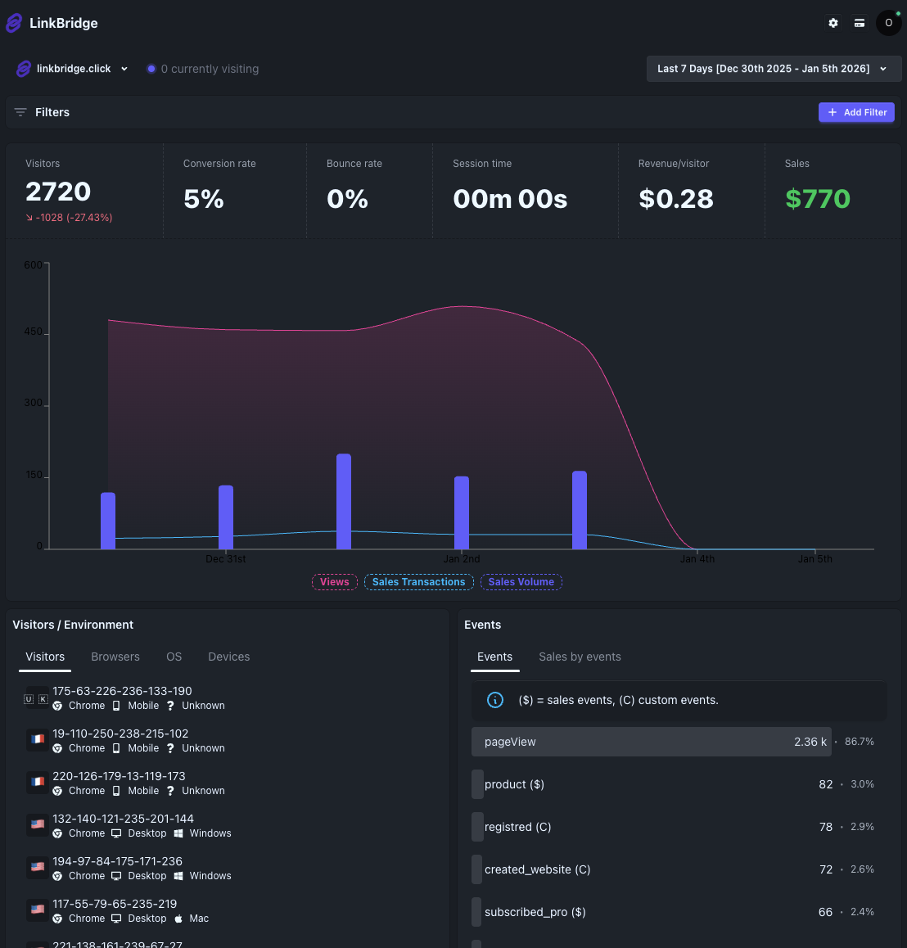Click the filter funnel icon beside Filters

20,112
